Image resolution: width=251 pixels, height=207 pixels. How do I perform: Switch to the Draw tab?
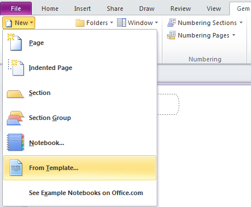tap(147, 9)
